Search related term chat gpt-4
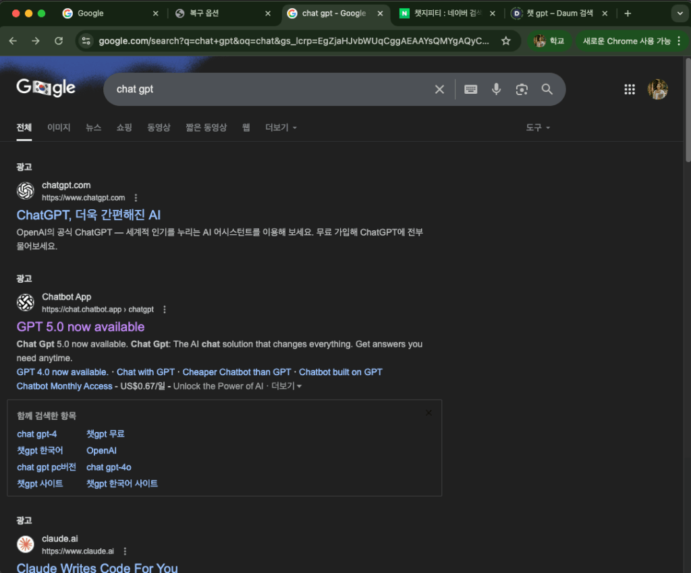691x573 pixels. pyautogui.click(x=37, y=434)
